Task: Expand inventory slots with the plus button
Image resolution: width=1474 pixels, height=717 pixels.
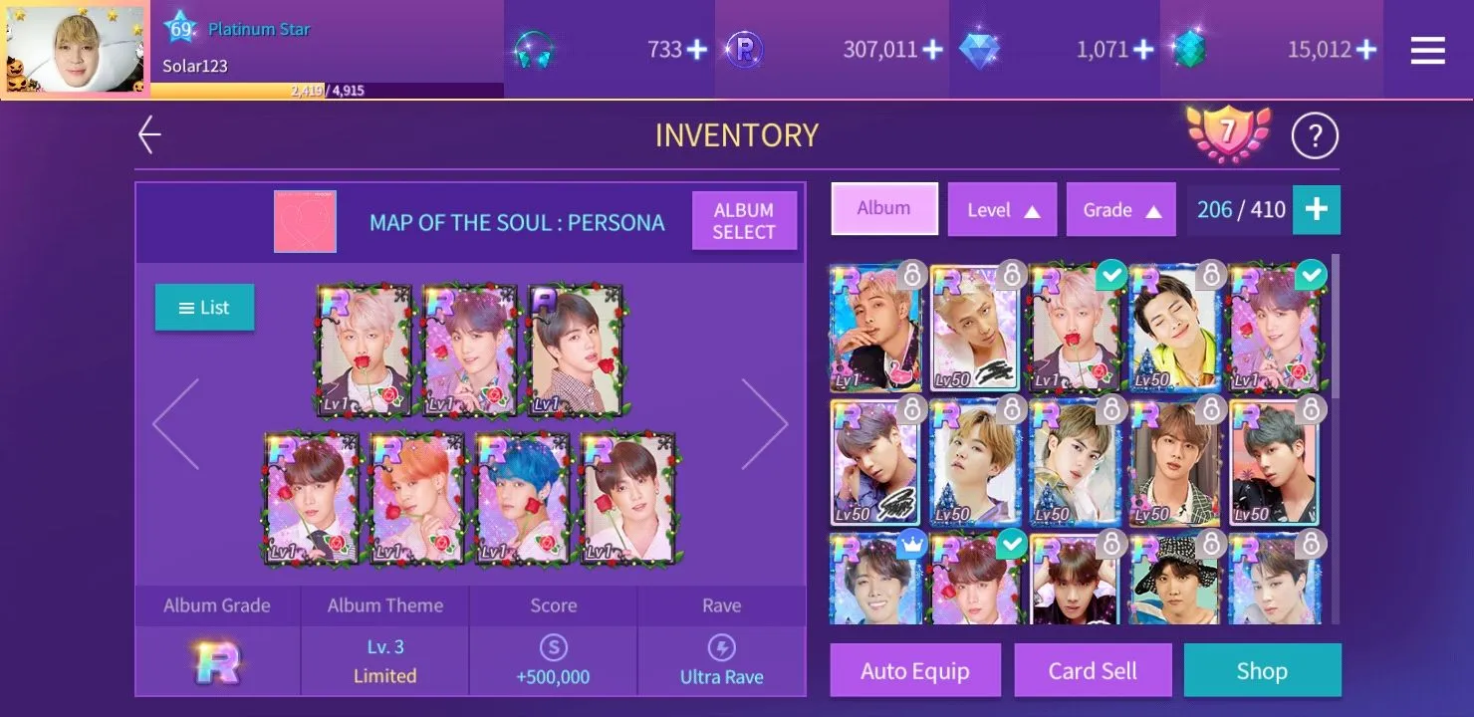Action: tap(1317, 209)
